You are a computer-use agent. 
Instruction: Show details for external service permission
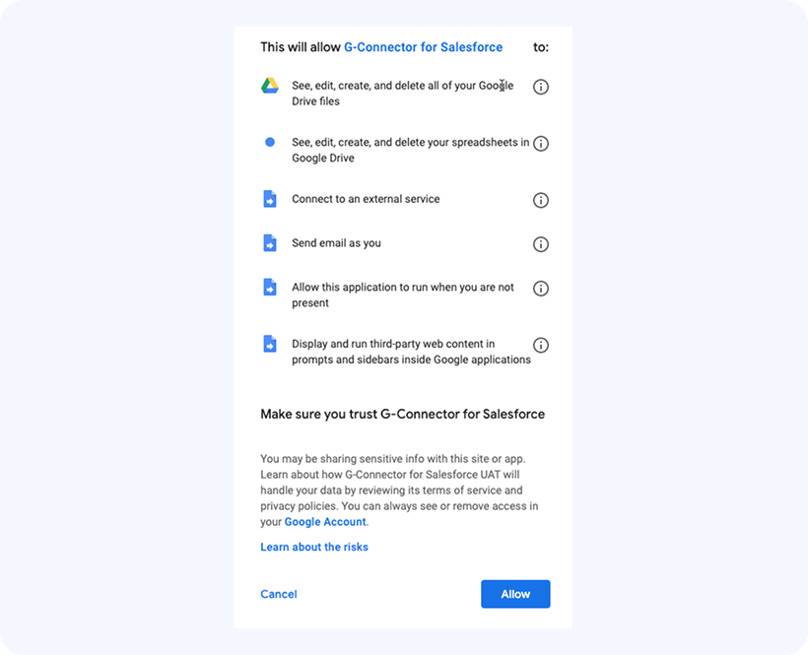point(540,200)
